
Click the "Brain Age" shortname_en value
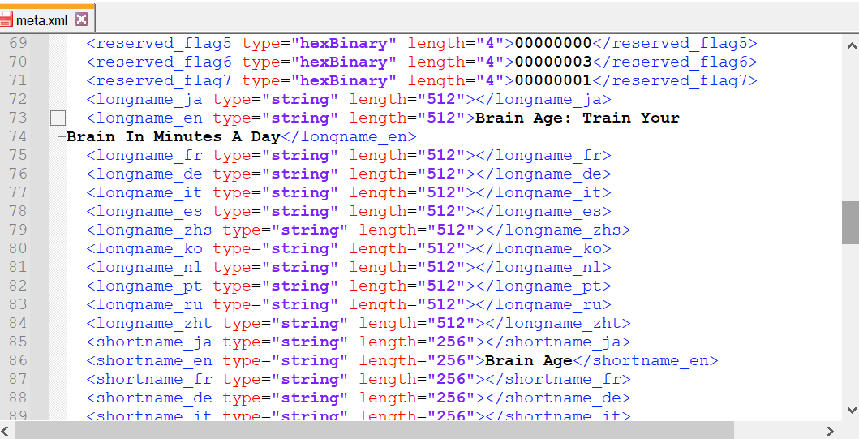pos(529,360)
